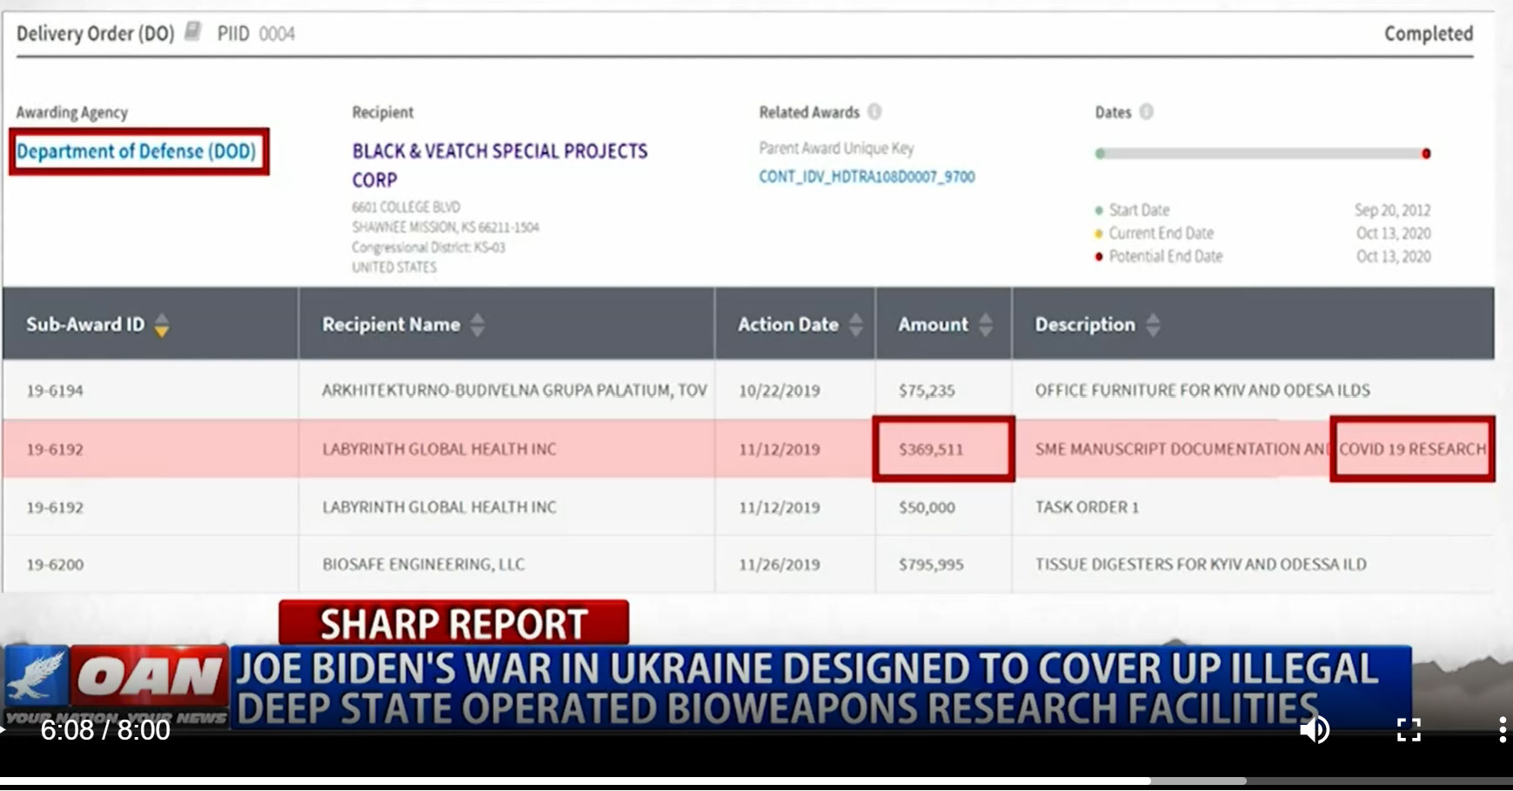Click the red end-date marker on the timeline

tap(1426, 154)
